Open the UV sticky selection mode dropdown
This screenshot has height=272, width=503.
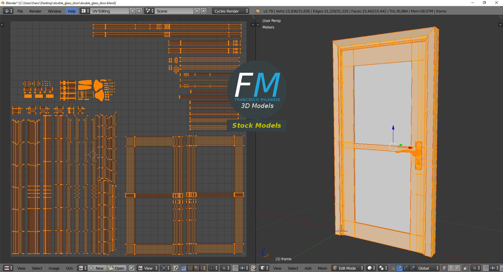213,268
